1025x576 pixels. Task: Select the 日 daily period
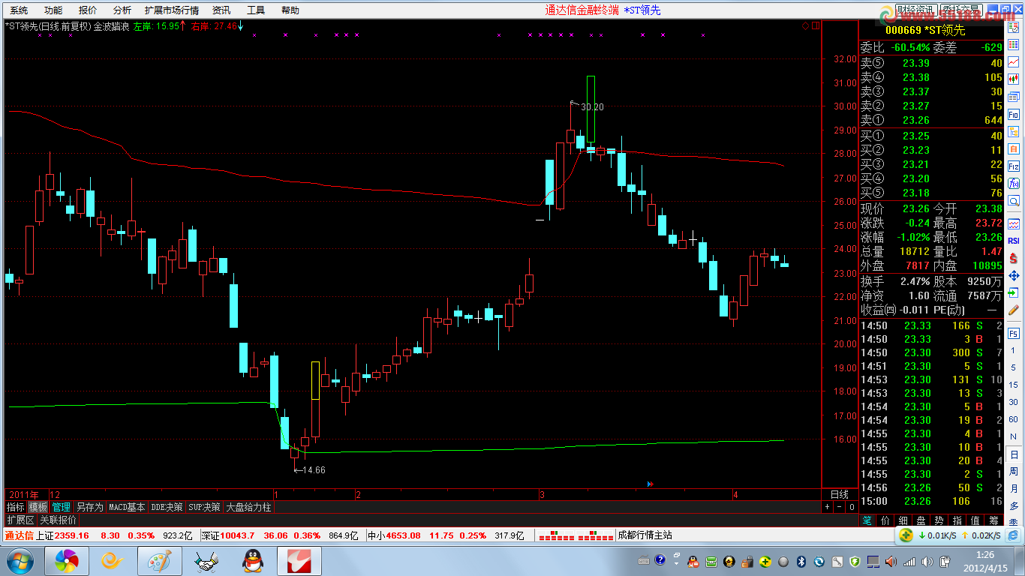pyautogui.click(x=1014, y=454)
